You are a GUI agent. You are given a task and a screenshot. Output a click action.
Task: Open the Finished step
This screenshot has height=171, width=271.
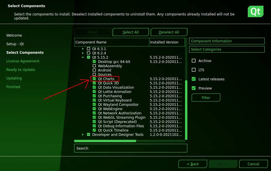coord(13,87)
